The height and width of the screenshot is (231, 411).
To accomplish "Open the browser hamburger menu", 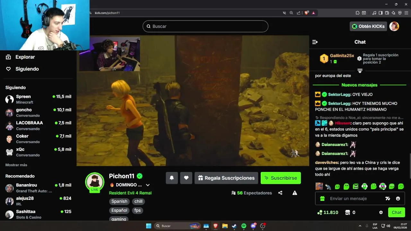I will (406, 13).
